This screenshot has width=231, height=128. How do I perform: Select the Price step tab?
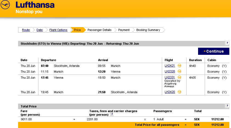[x=77, y=30]
